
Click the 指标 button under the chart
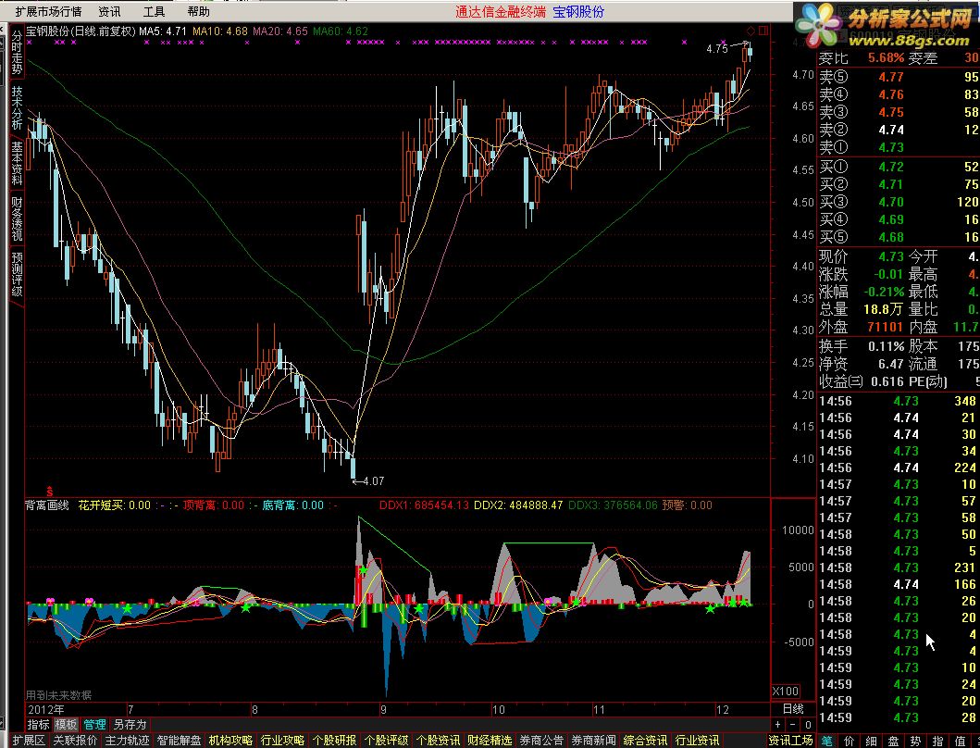click(x=38, y=724)
